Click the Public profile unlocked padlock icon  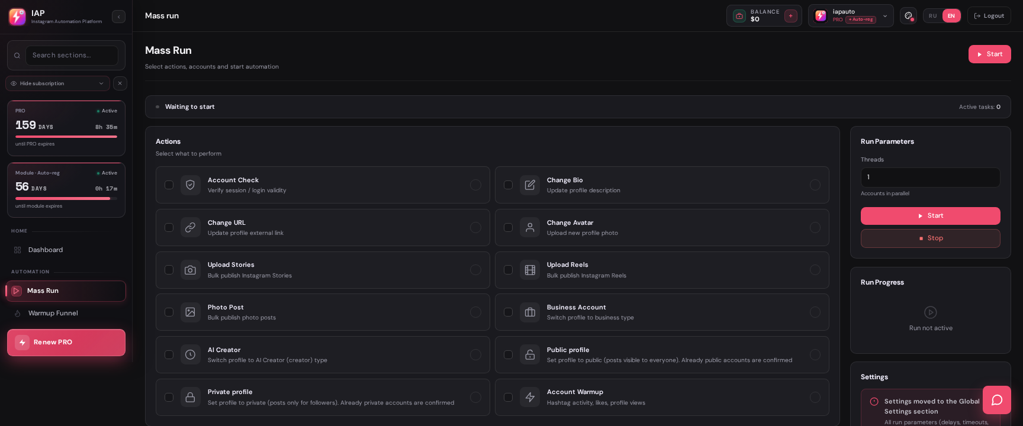click(x=530, y=354)
